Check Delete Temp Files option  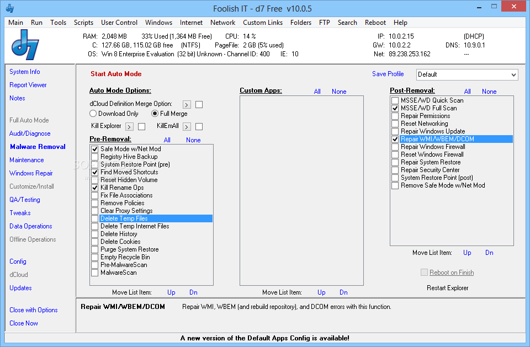(94, 218)
